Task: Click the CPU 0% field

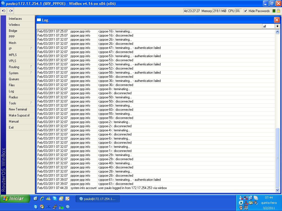Action: click(x=238, y=11)
